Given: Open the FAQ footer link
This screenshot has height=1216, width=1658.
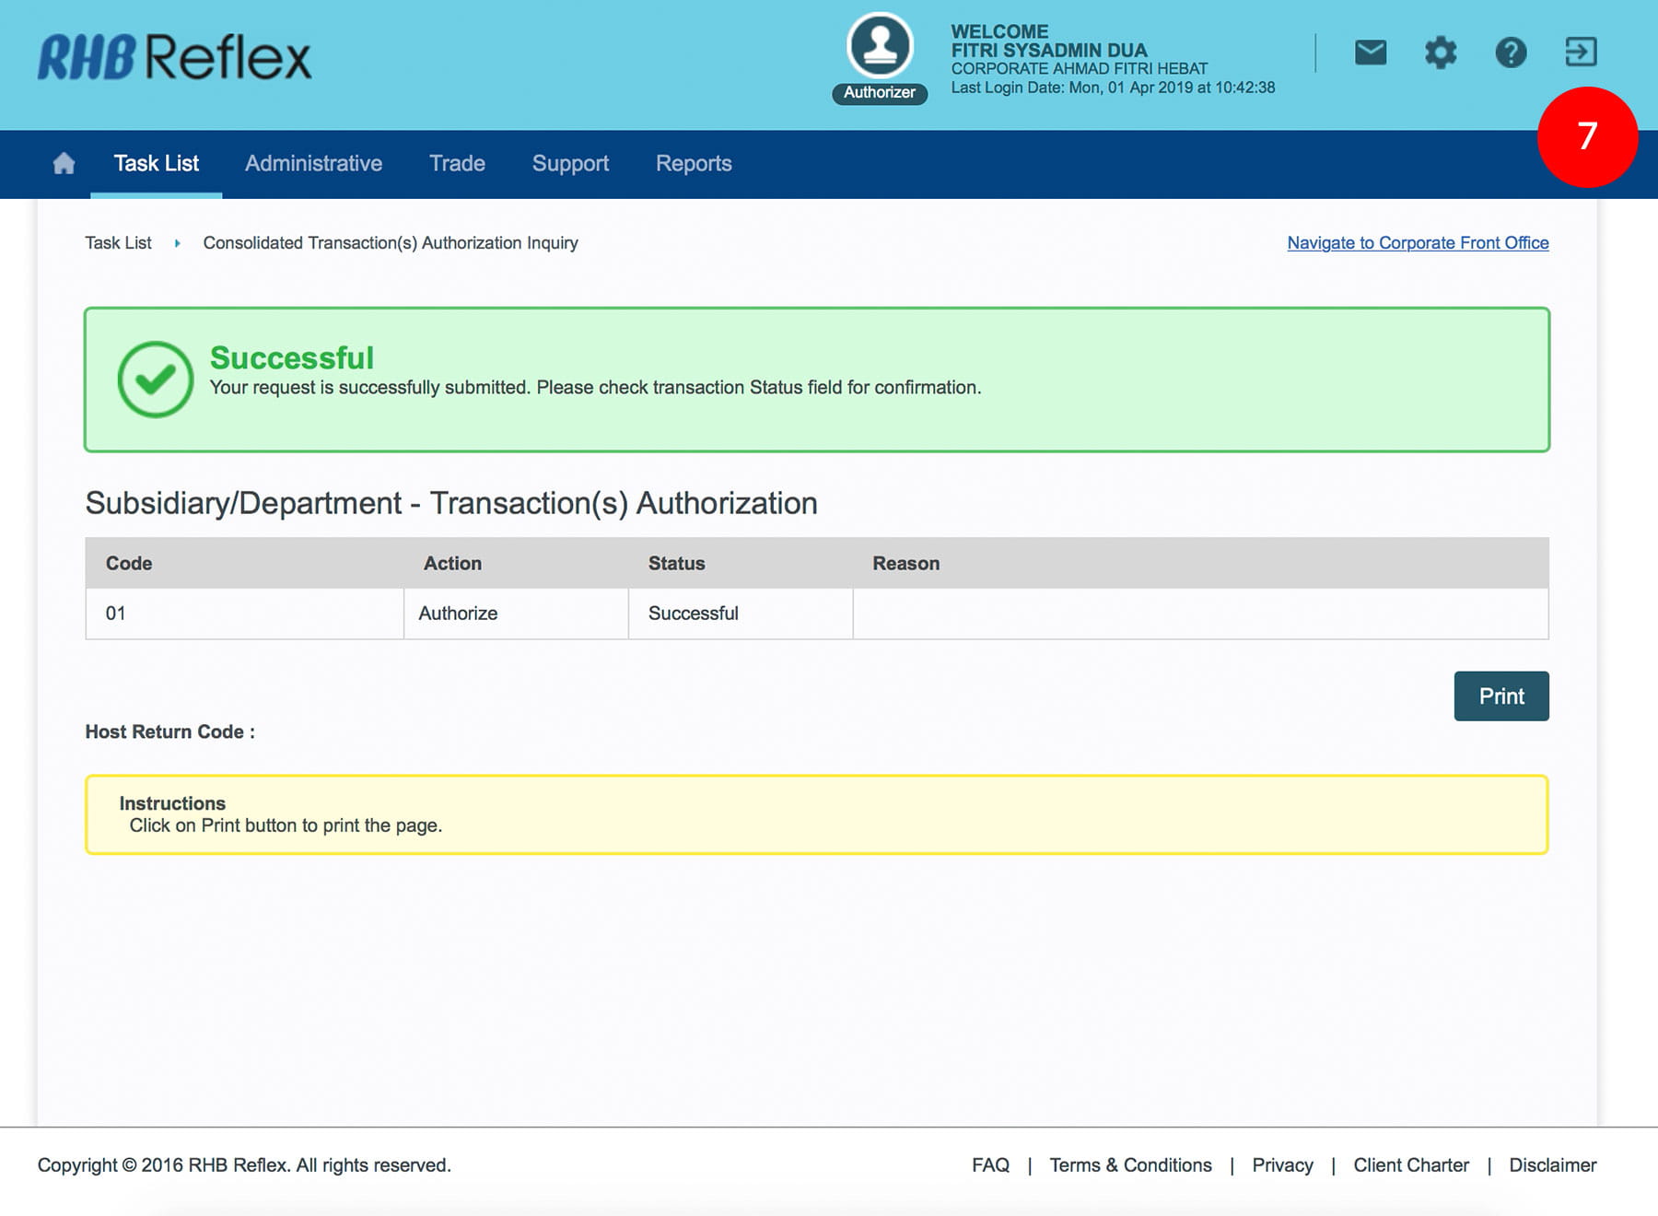Looking at the screenshot, I should point(990,1165).
